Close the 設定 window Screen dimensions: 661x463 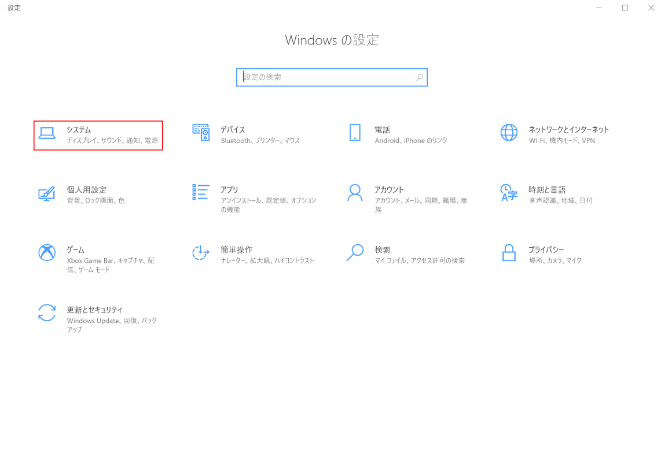click(651, 8)
